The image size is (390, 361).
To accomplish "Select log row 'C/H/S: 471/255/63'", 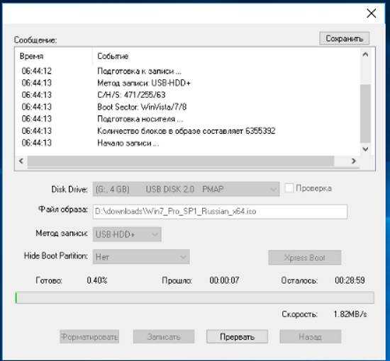I will pyautogui.click(x=187, y=95).
